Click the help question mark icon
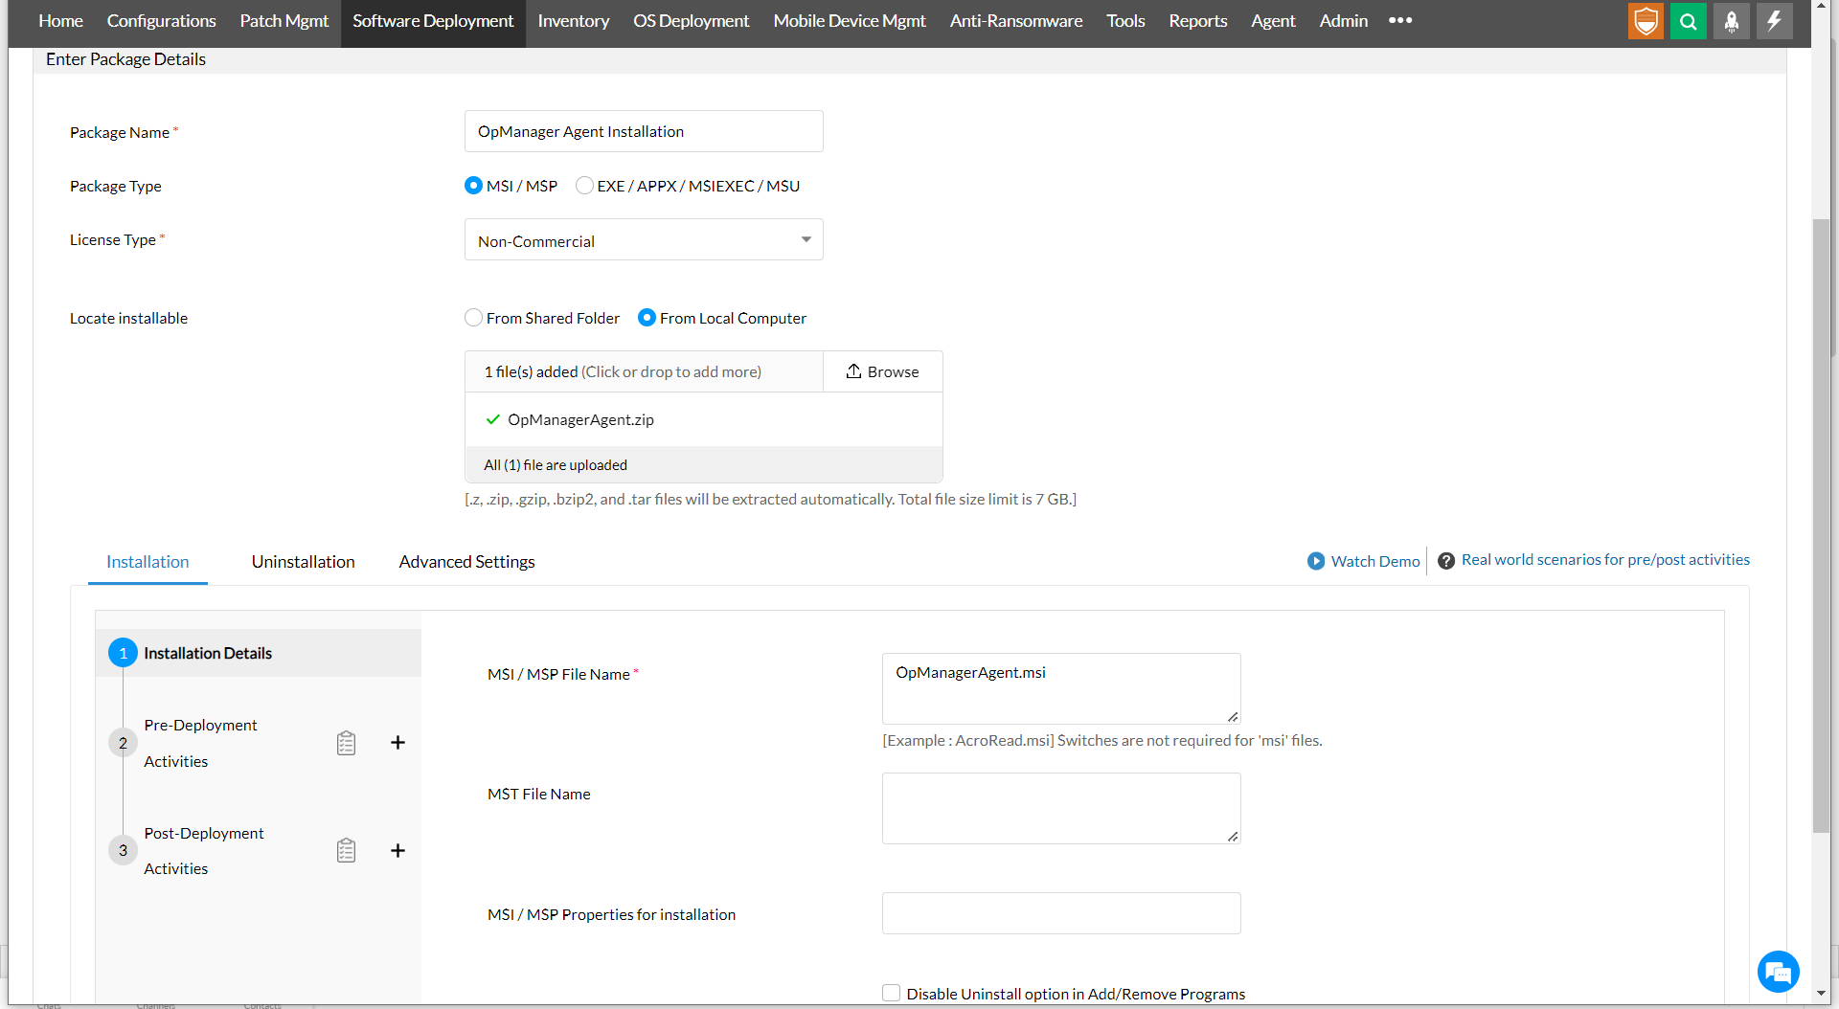The image size is (1839, 1009). [1446, 561]
